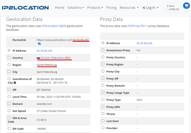Toggle the Proxy ISP checkbox
Image resolution: width=191 pixels, height=133 pixels.
point(103,78)
